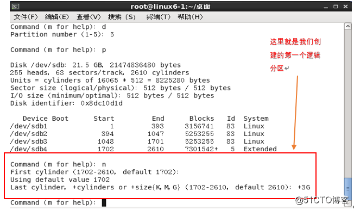This screenshot has height=210, width=354.
Task: Click the End column header
Action: coord(158,119)
